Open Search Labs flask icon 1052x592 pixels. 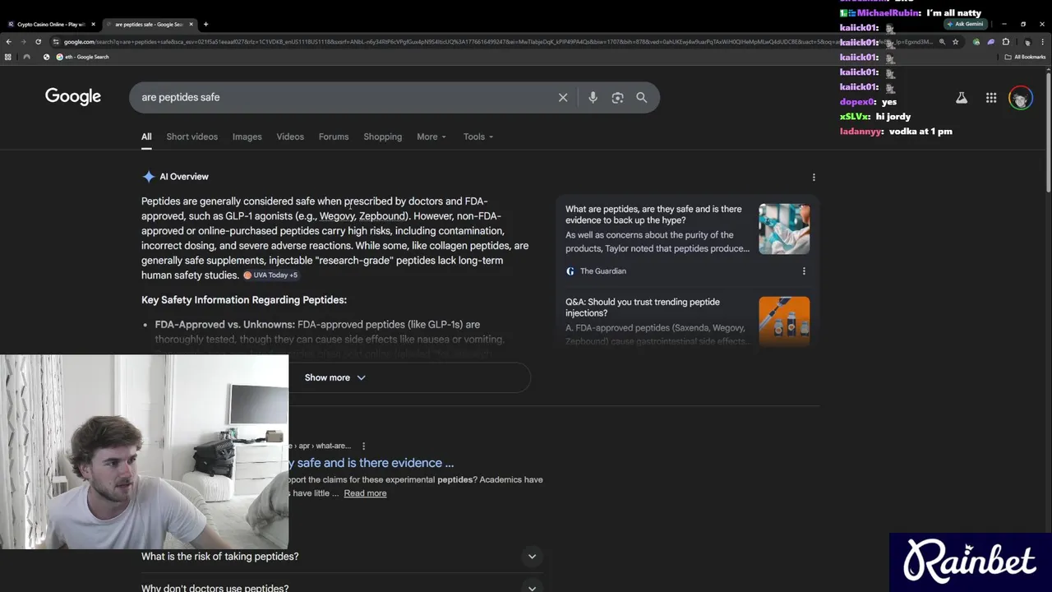pos(962,98)
